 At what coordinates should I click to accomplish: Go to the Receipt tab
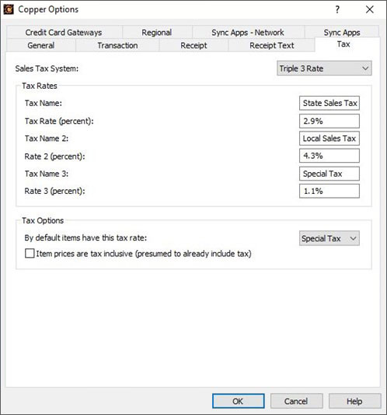point(193,45)
